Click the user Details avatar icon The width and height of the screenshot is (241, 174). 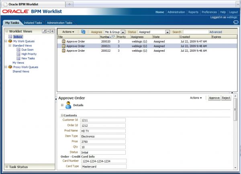pyautogui.click(x=68, y=105)
